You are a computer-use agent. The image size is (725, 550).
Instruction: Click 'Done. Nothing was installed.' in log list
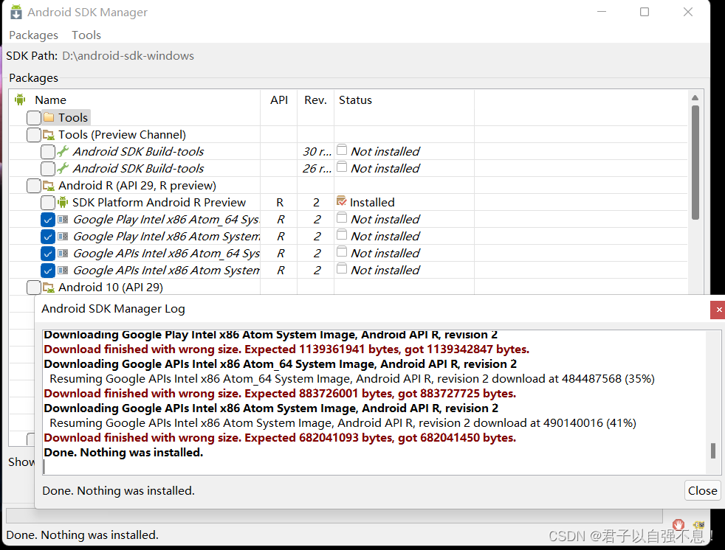click(x=123, y=453)
